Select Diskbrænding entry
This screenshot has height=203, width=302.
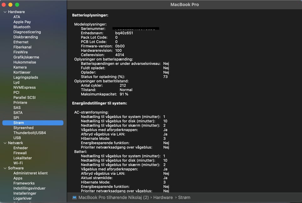click(25, 37)
